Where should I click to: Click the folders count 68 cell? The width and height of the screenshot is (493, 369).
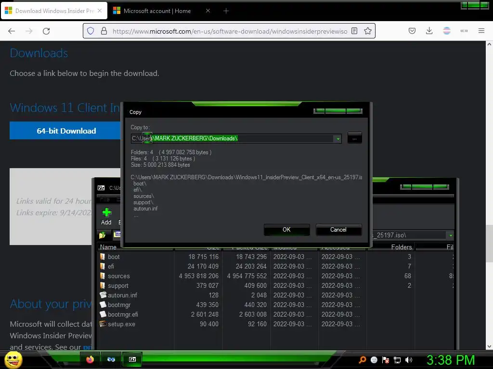tap(407, 276)
